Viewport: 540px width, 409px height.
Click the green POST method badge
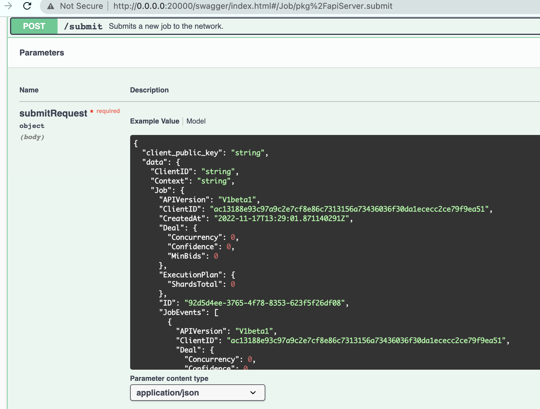[34, 26]
